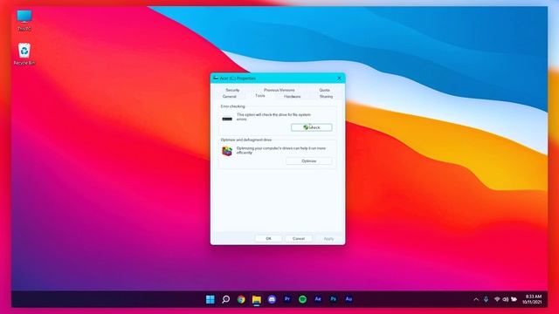
Task: Click Cancel in Properties dialog
Action: tap(299, 238)
